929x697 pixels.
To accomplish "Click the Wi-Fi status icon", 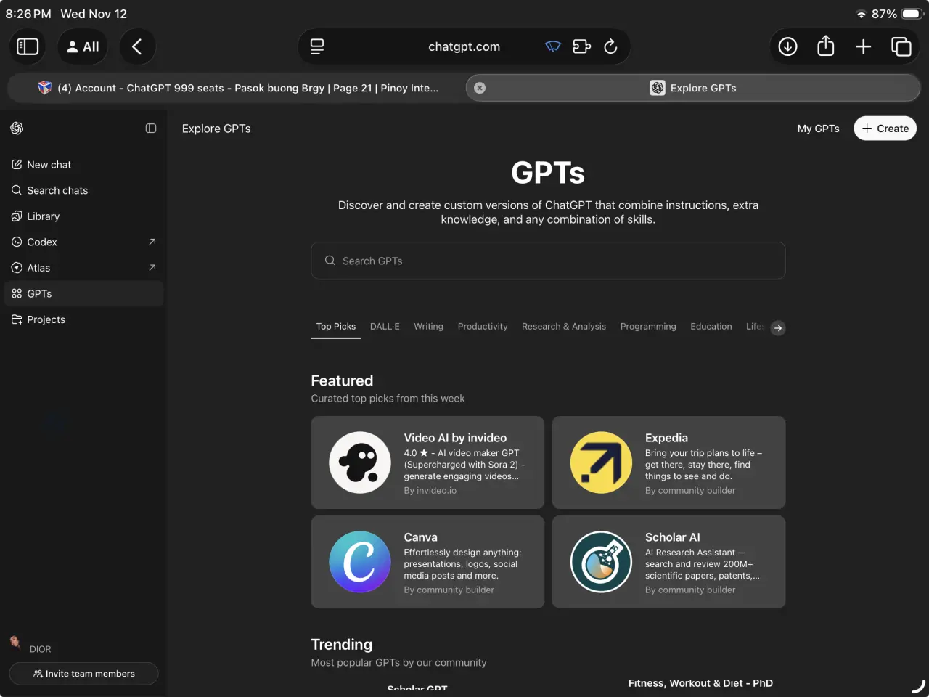I will pos(861,14).
